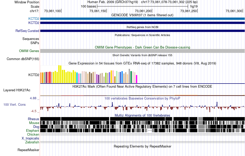Click the Rhesus alignment track row
245x156 pixels.
click(x=143, y=119)
